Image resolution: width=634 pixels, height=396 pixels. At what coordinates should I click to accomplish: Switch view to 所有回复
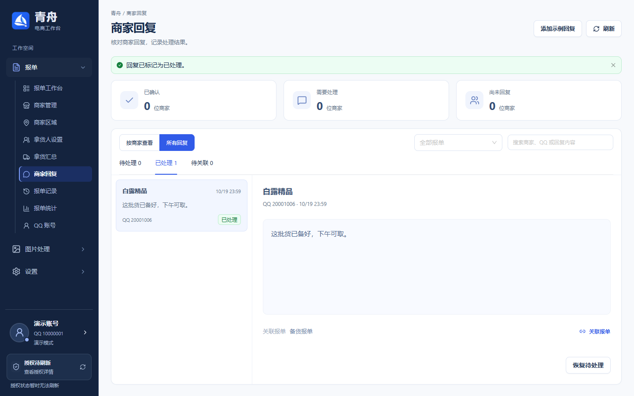[177, 143]
